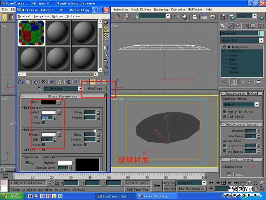Toggle Render Values Iterations checkbox

225,146
